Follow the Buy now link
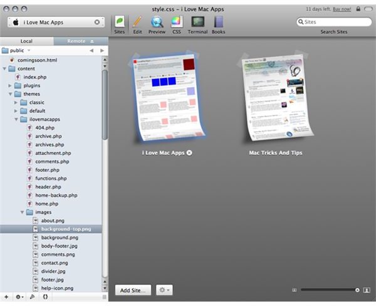This screenshot has height=306, width=376. tap(342, 9)
